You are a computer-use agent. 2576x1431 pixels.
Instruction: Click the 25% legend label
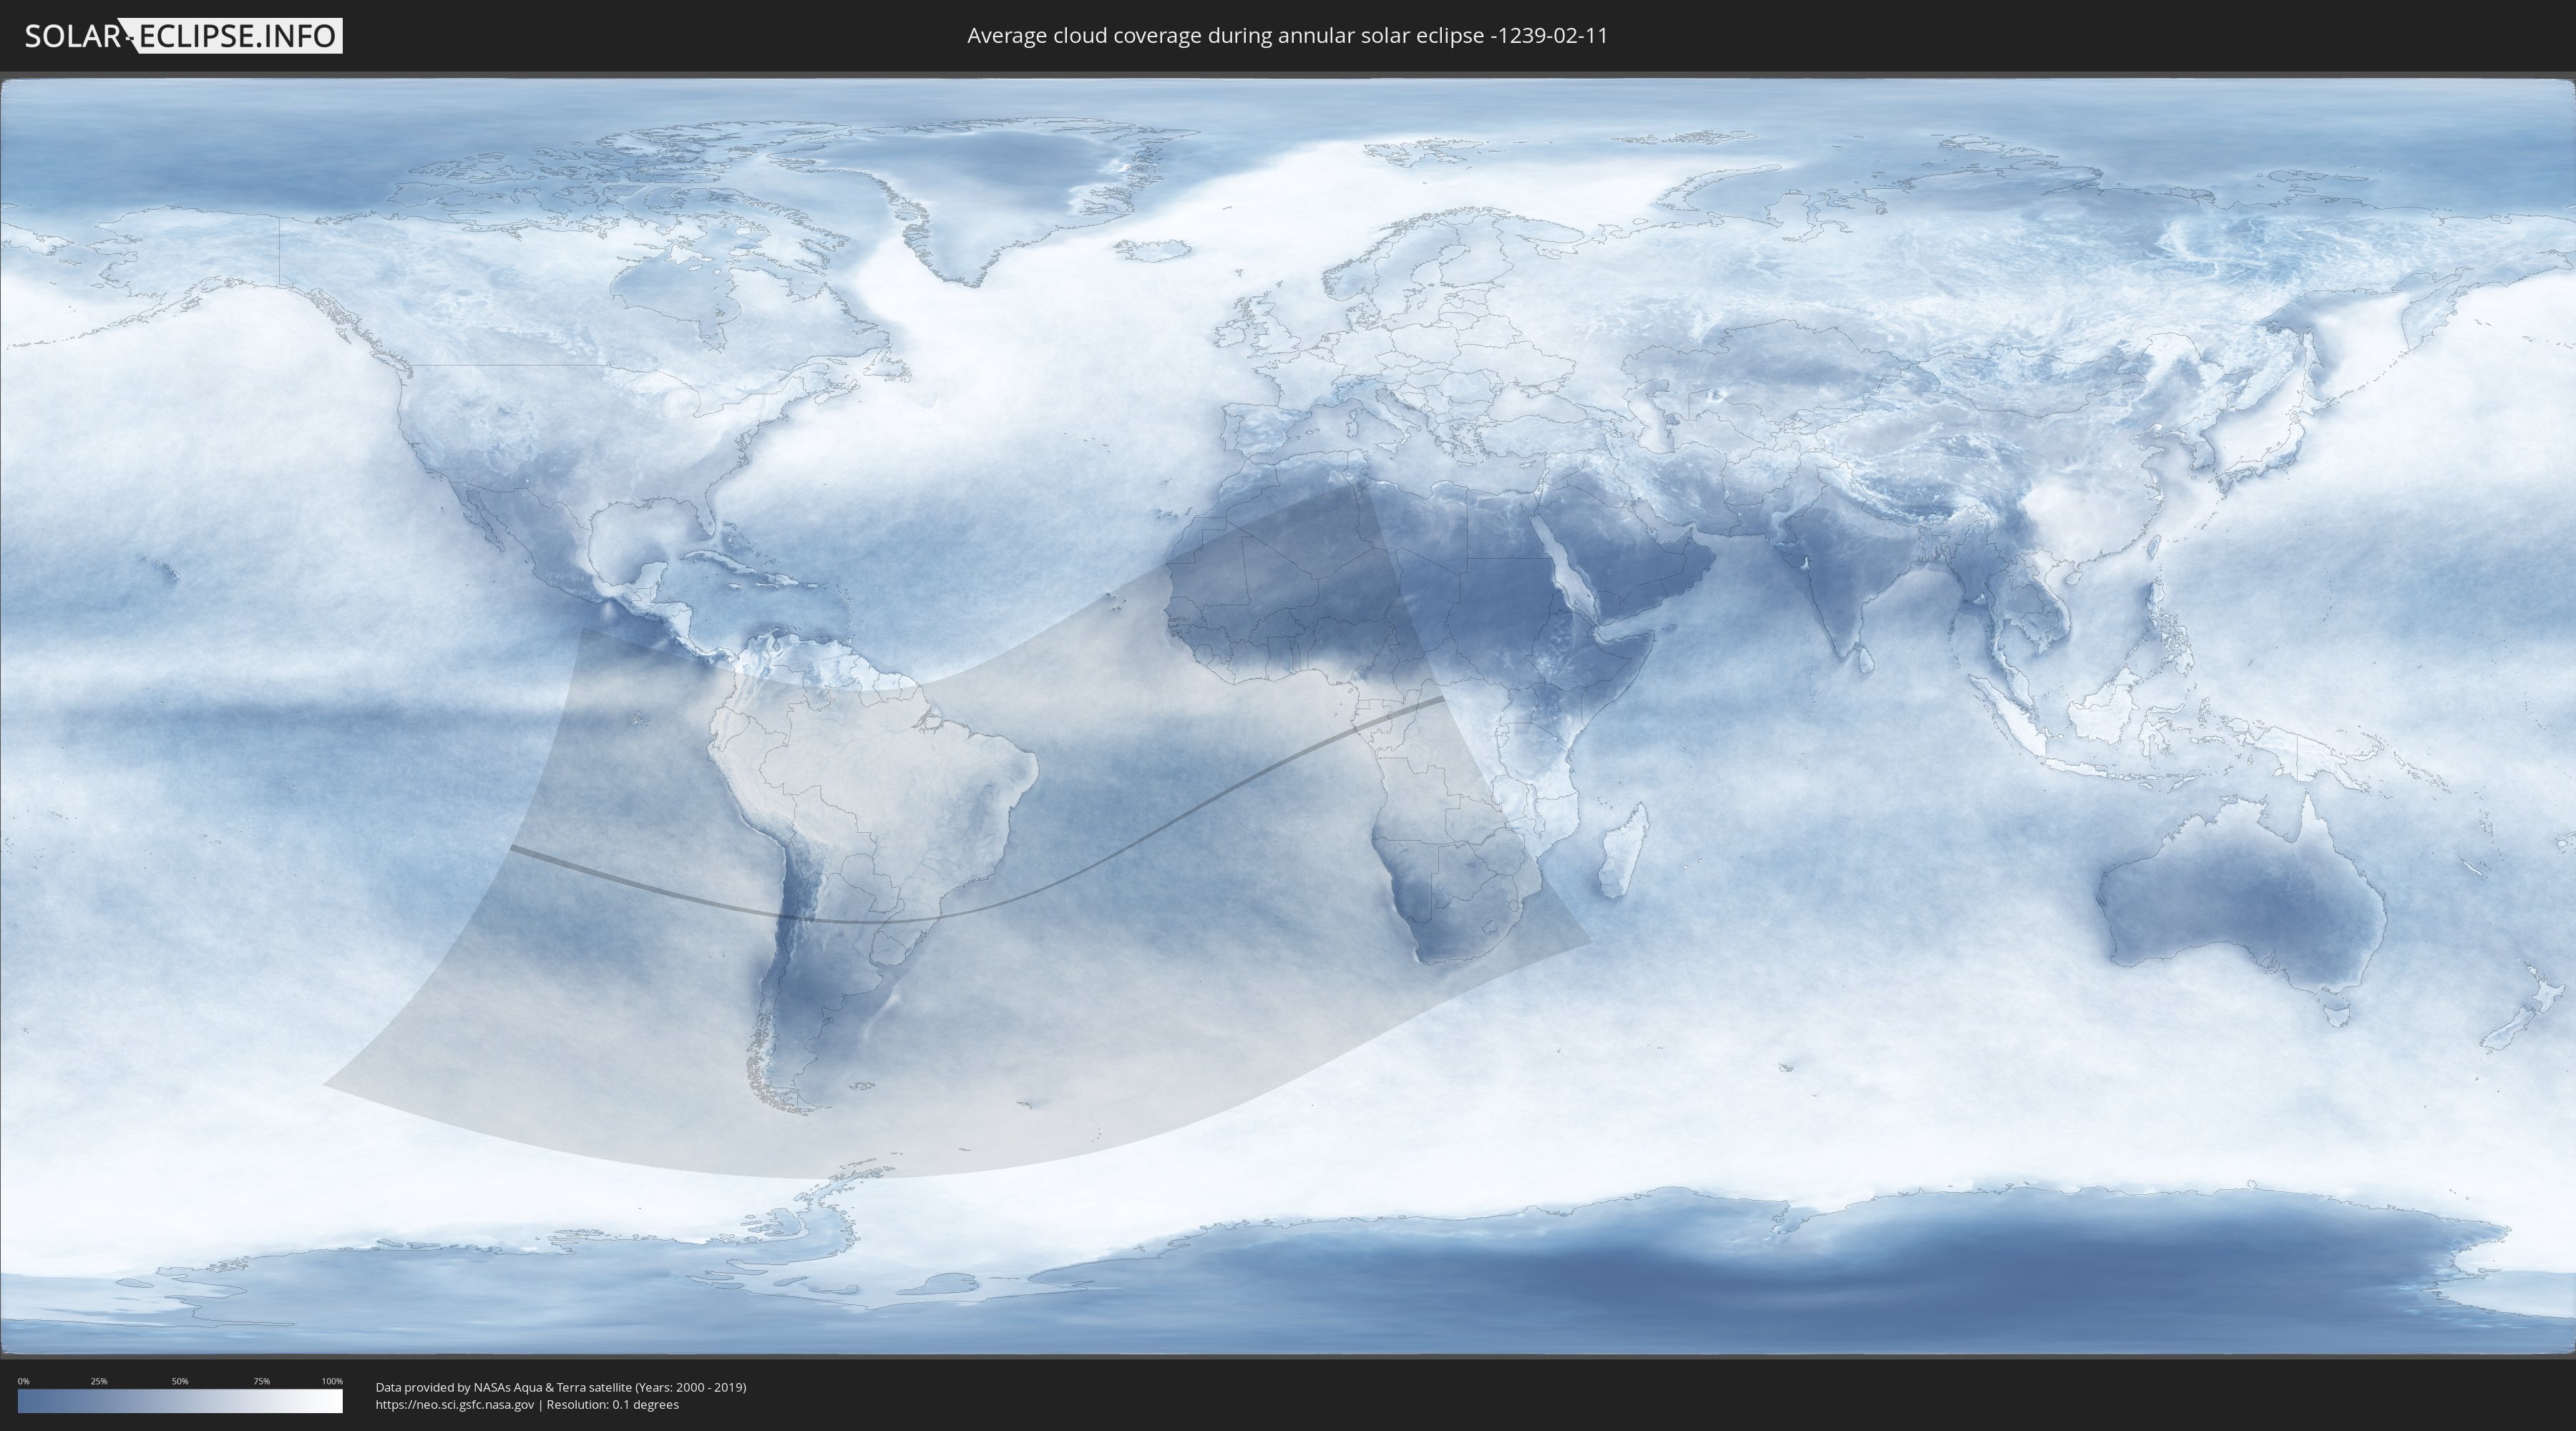[99, 1381]
